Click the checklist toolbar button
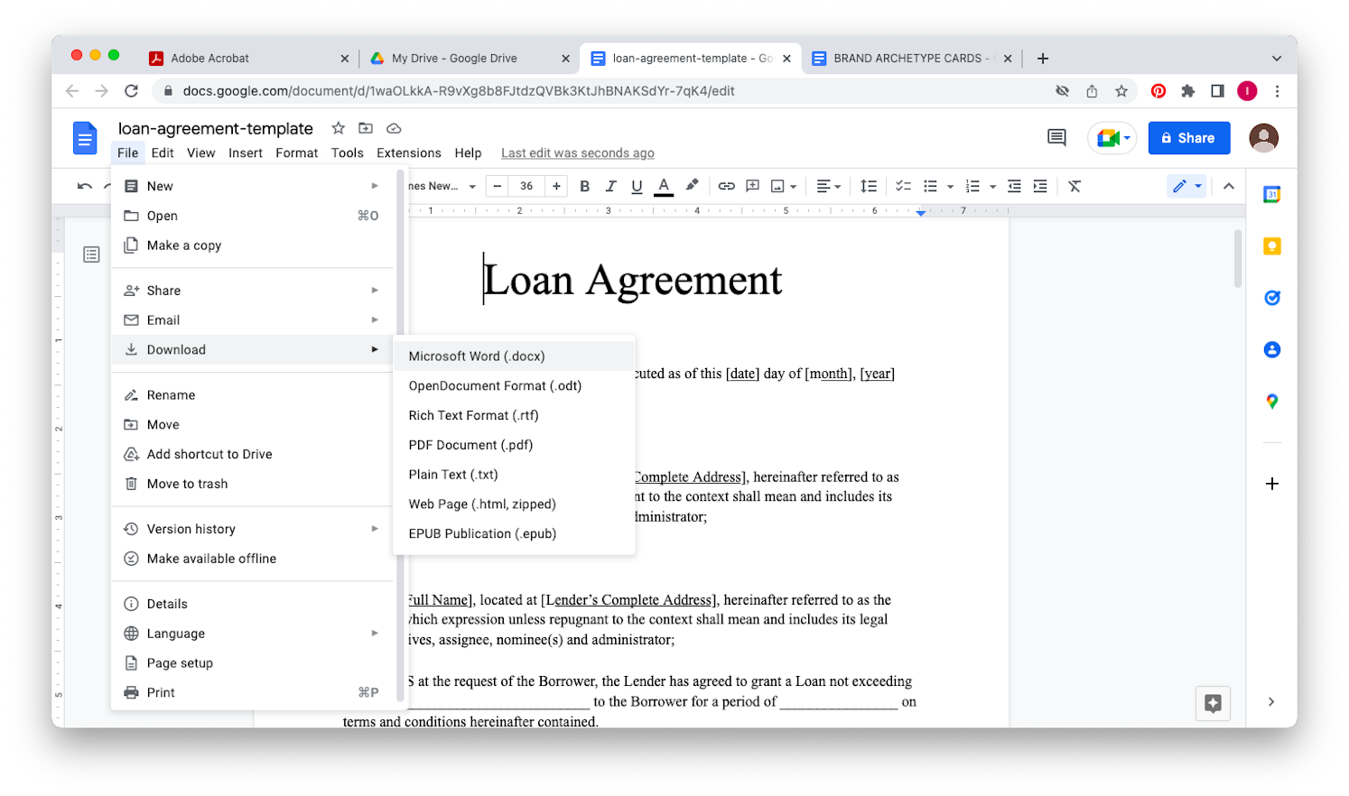The height and width of the screenshot is (796, 1349). tap(903, 186)
